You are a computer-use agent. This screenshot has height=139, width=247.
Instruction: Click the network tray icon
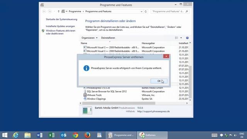tap(226, 135)
